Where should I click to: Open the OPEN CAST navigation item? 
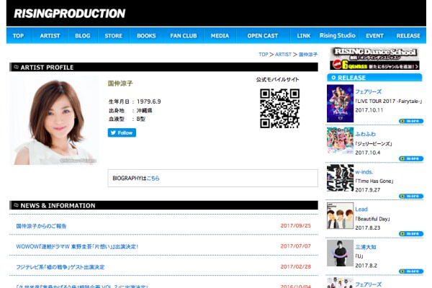click(263, 36)
